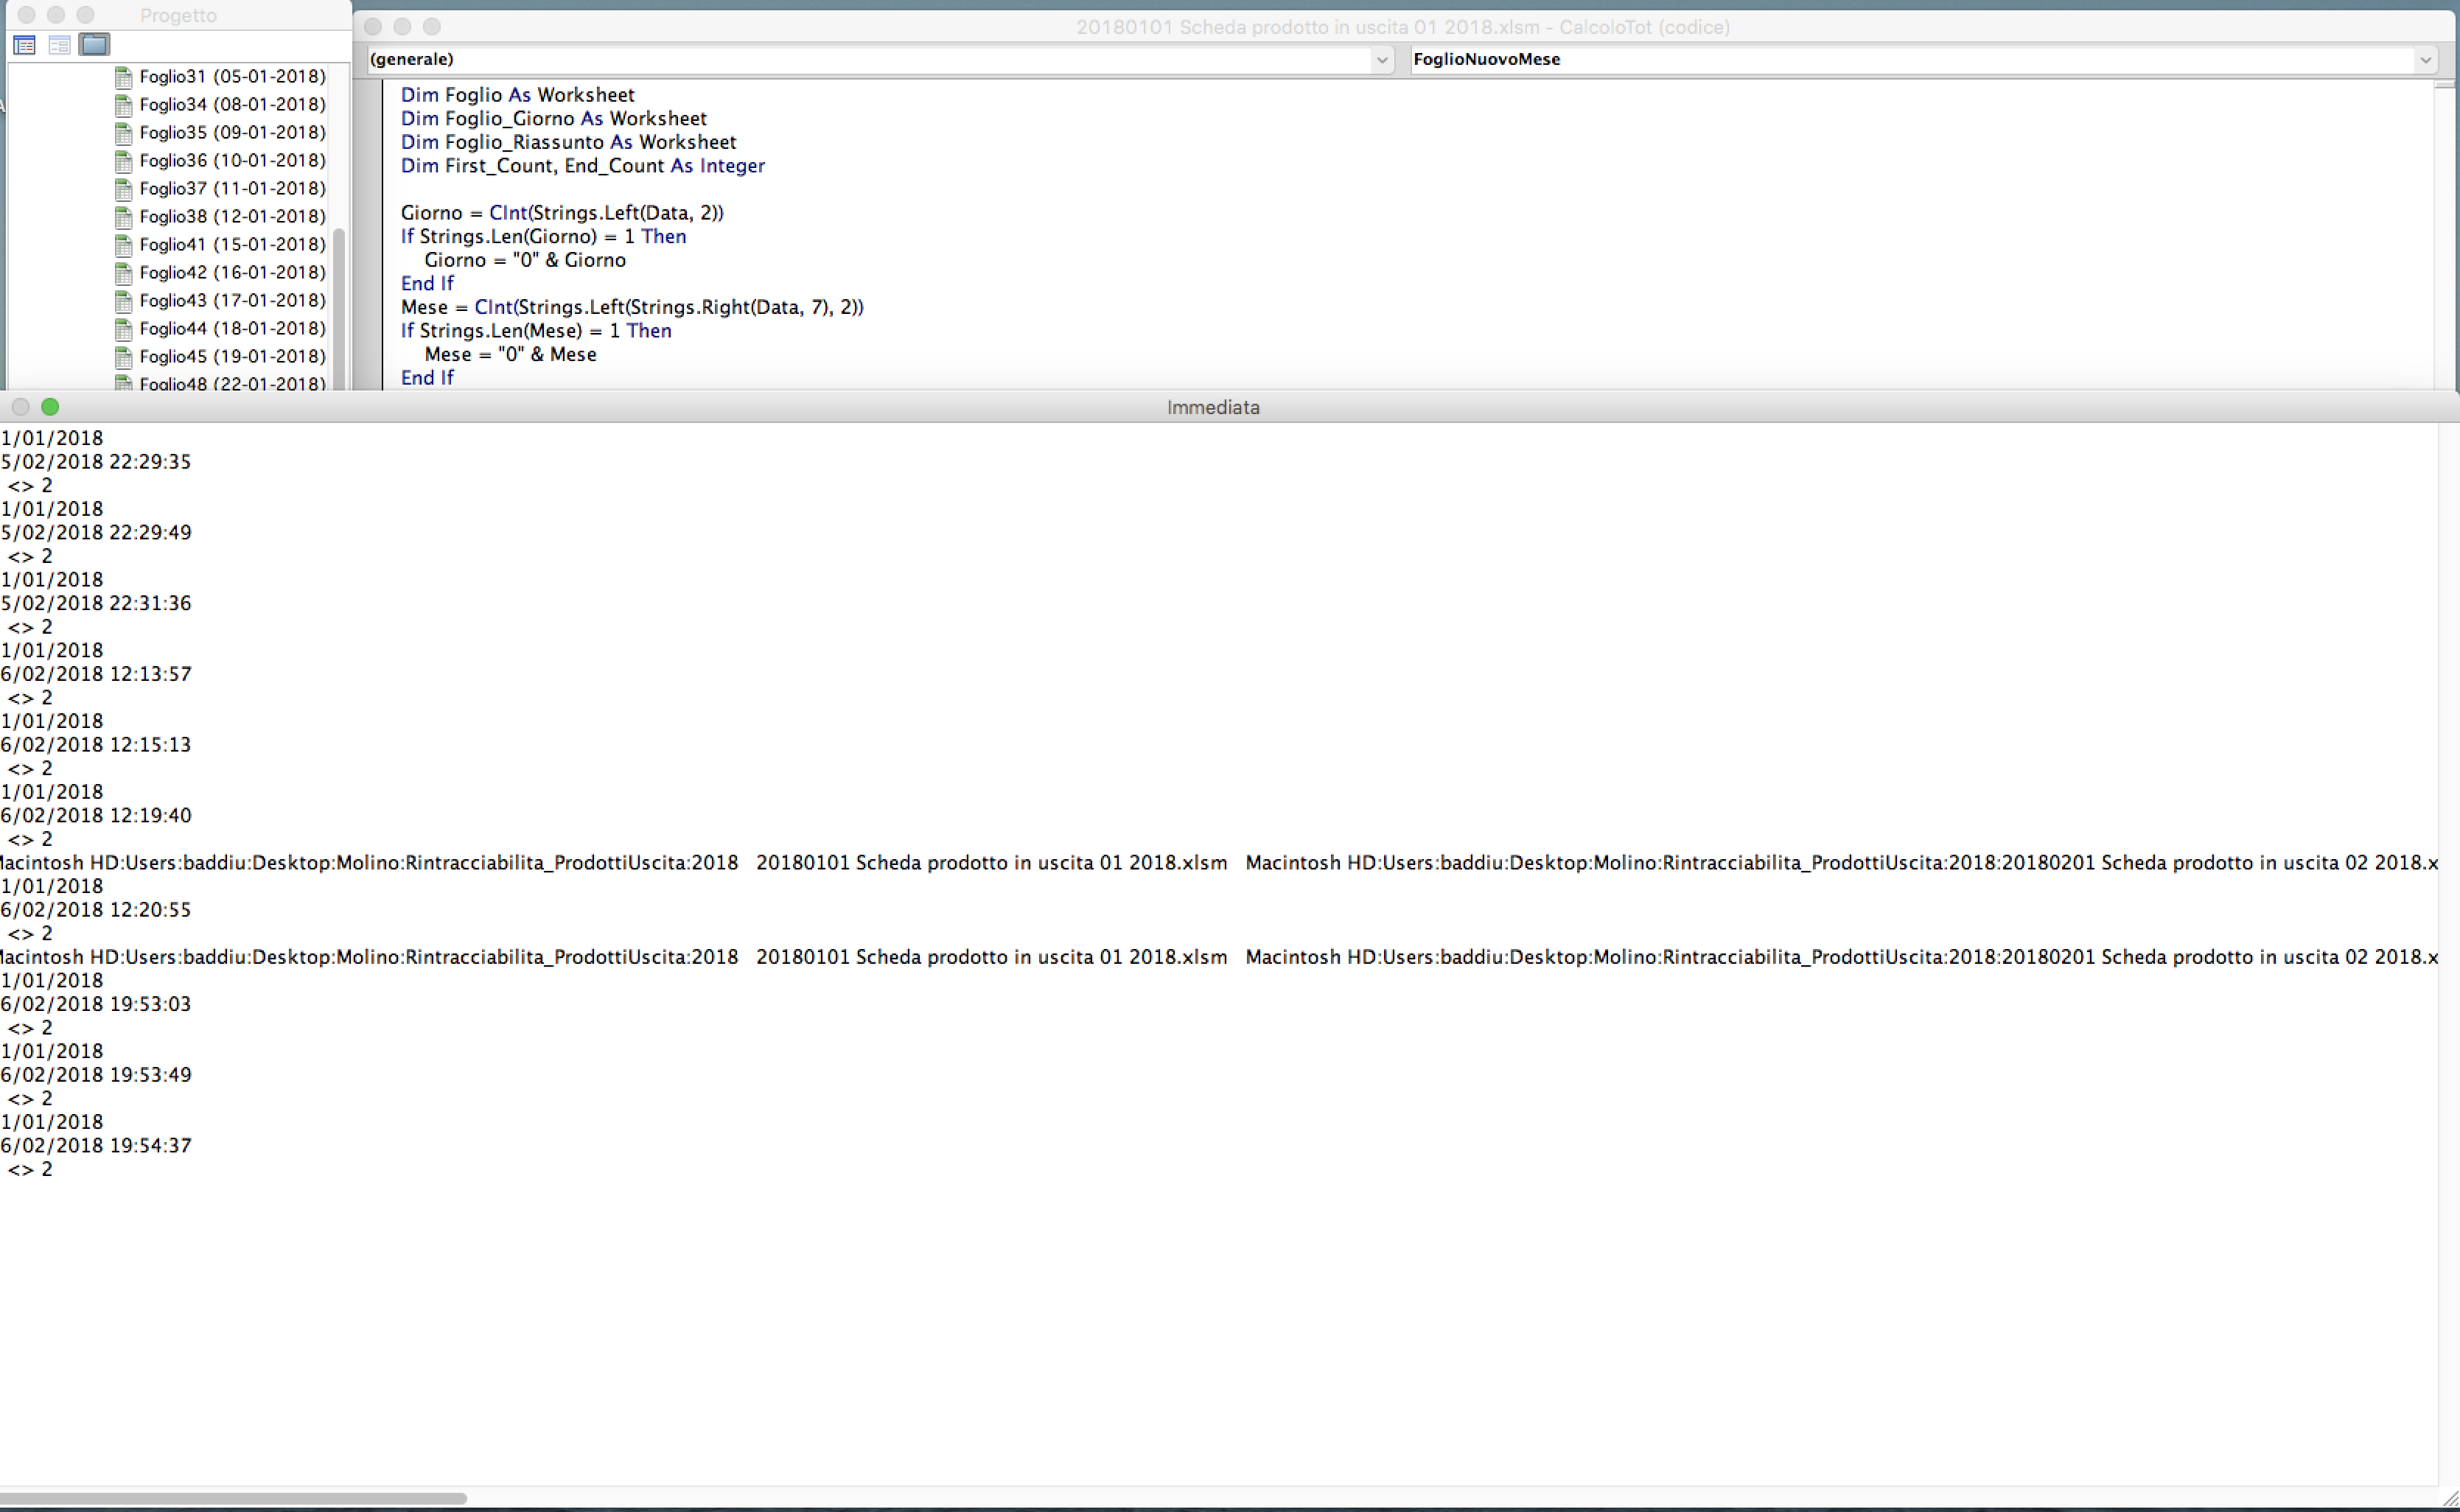Click the Foglio38 (12-01-2018) sheet icon
The image size is (2460, 1512).
[124, 217]
